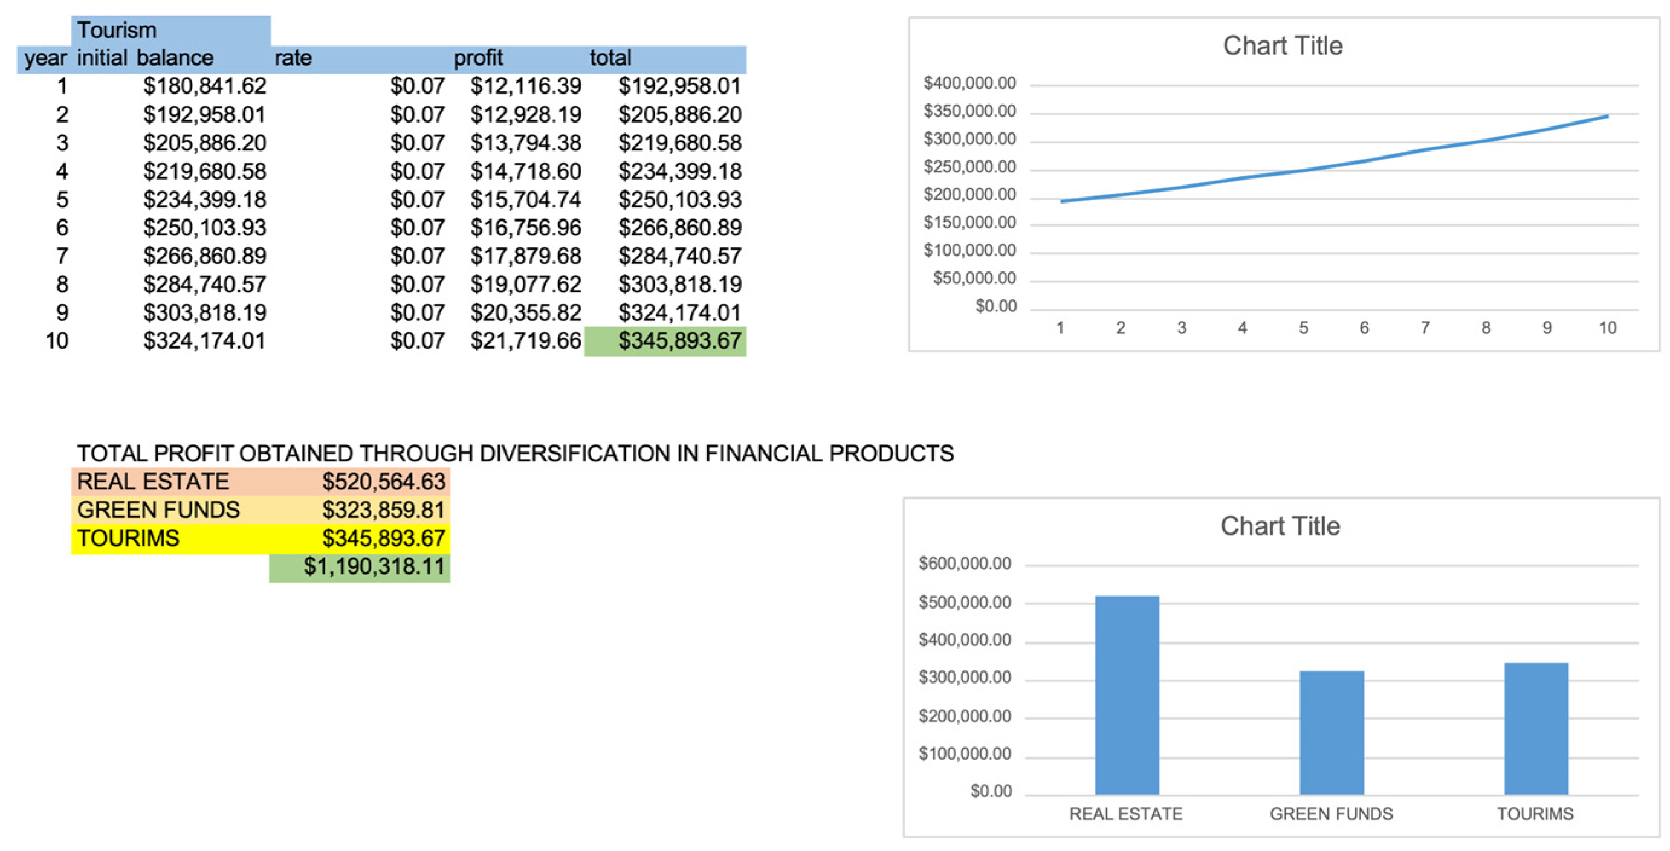Select profit cell $21,719.66
This screenshot has width=1670, height=851.
526,341
